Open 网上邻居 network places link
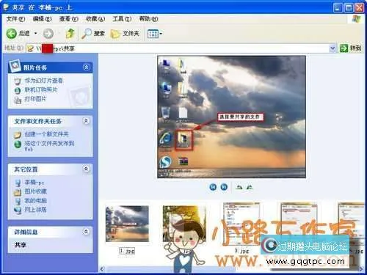 tap(35, 210)
